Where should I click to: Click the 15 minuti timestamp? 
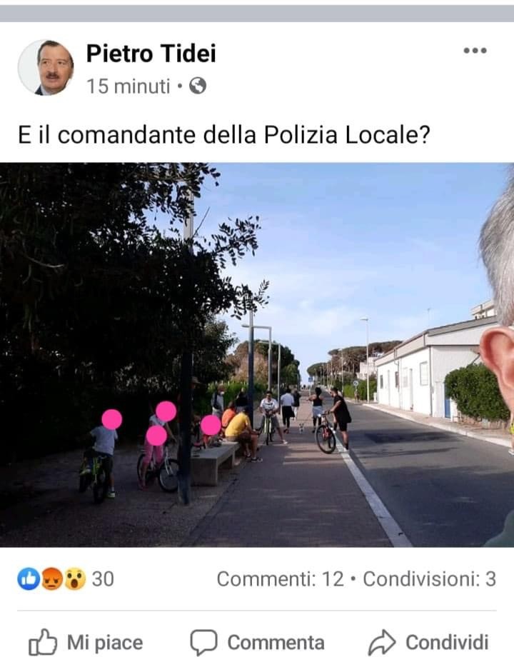point(128,86)
